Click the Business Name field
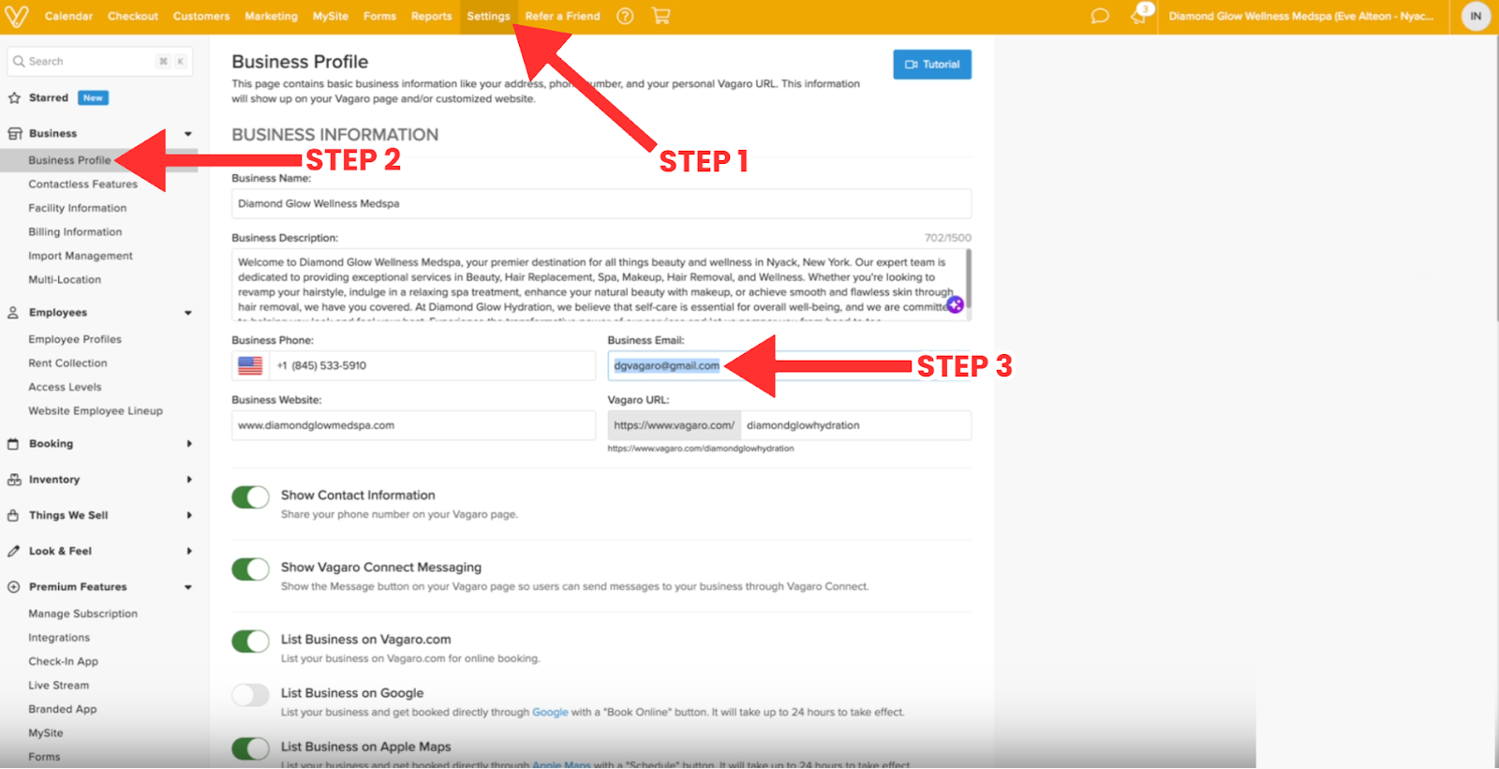 coord(601,203)
